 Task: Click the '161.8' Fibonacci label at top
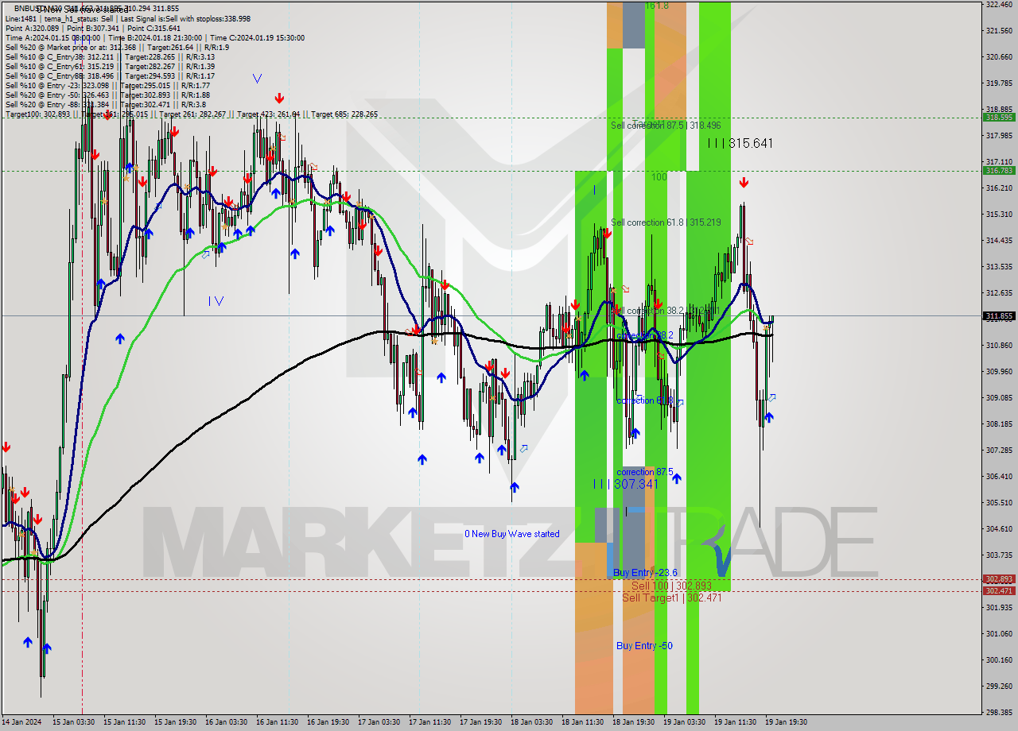pyautogui.click(x=657, y=6)
